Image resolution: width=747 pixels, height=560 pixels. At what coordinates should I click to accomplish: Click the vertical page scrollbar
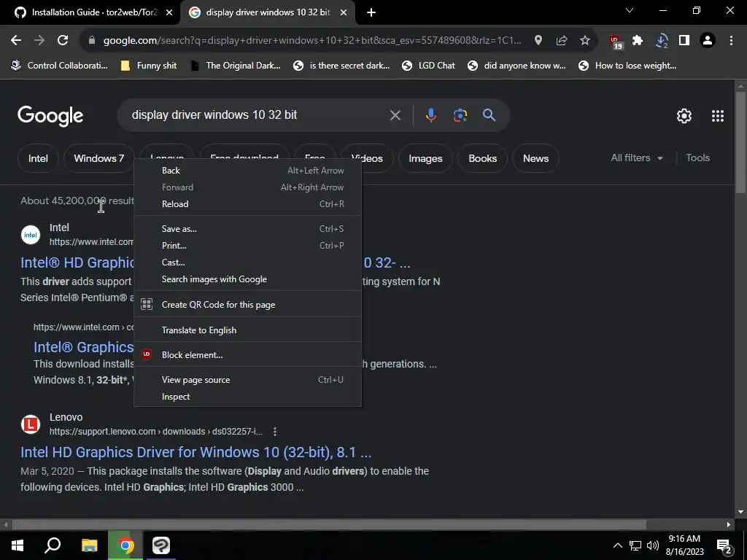[740, 142]
